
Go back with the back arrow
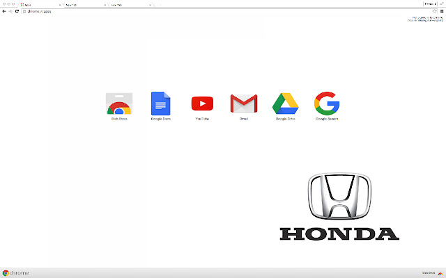point(4,11)
